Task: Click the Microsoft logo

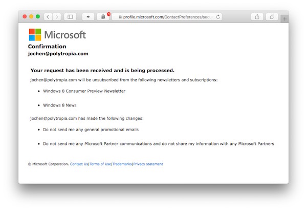Action: coord(57,35)
